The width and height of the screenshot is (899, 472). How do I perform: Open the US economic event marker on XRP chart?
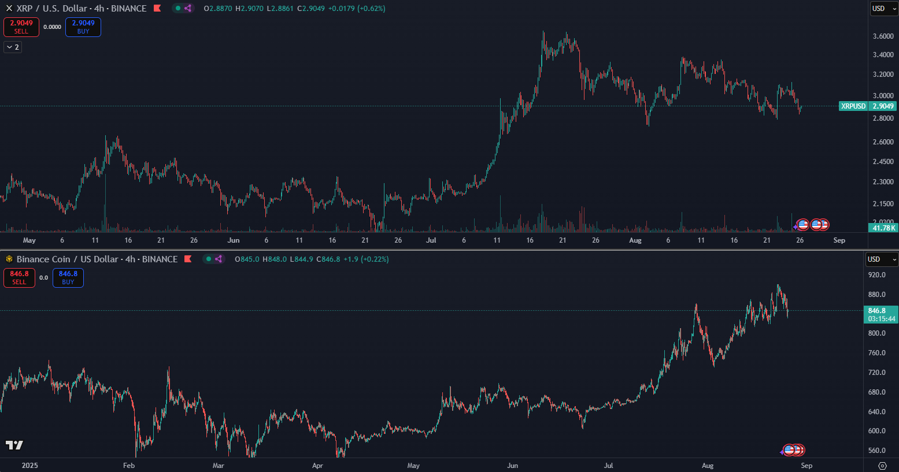pos(803,225)
